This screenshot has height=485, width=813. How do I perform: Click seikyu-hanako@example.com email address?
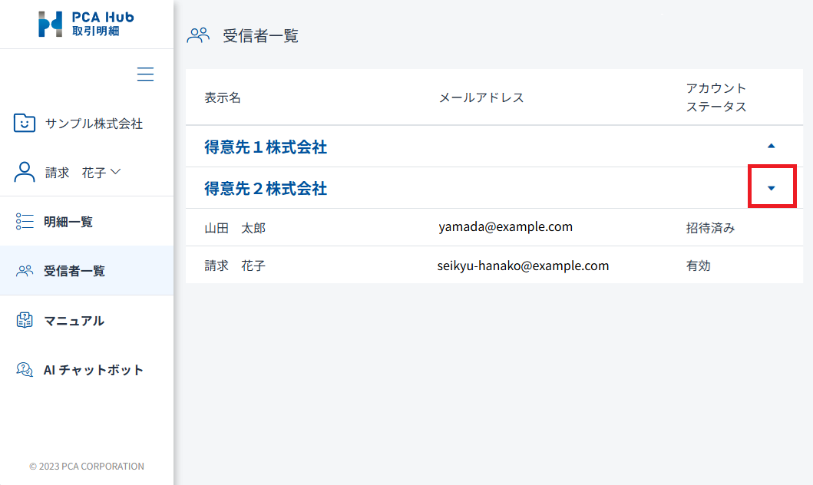[x=523, y=266]
